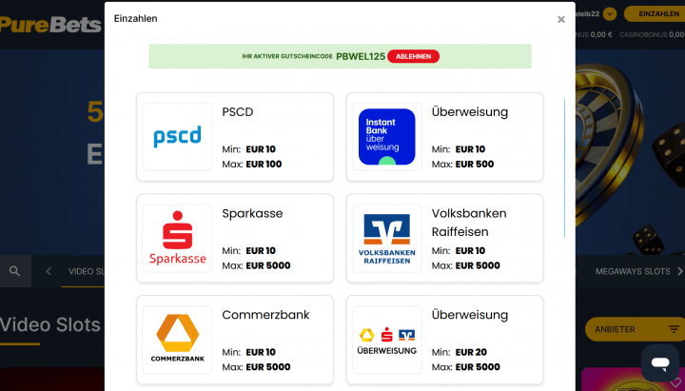The image size is (685, 391).
Task: Pick the Sparkasse logo
Action: (177, 239)
